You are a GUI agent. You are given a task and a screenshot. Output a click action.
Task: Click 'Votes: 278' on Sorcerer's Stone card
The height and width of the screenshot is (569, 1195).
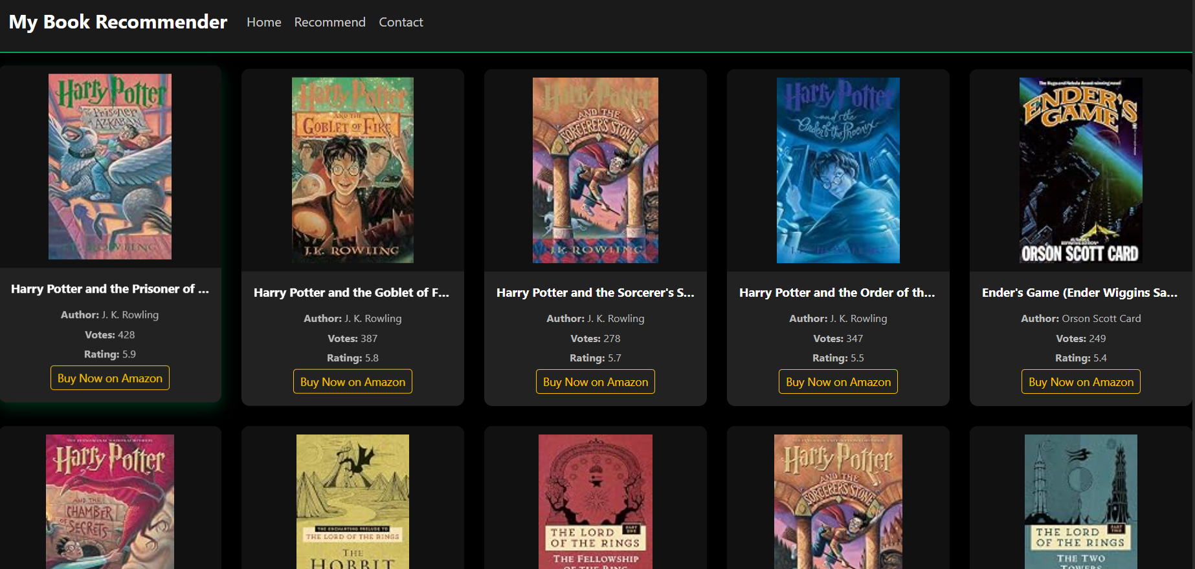click(x=596, y=338)
